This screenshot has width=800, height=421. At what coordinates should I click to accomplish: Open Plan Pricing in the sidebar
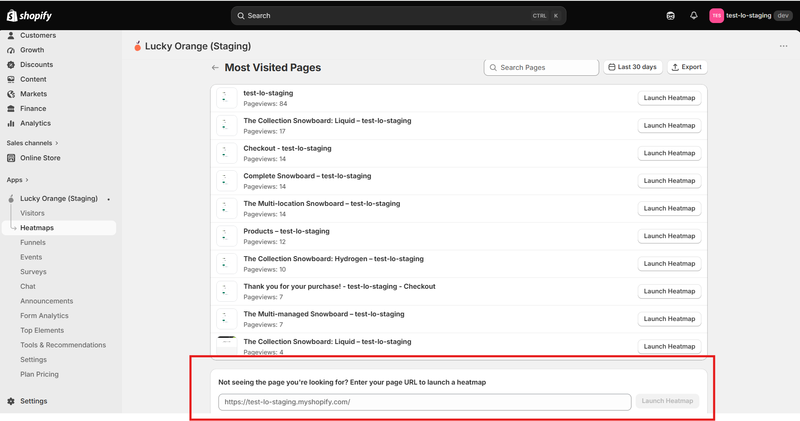pos(39,374)
